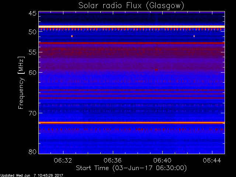Click the 50 frequency tick label

[x=32, y=32]
